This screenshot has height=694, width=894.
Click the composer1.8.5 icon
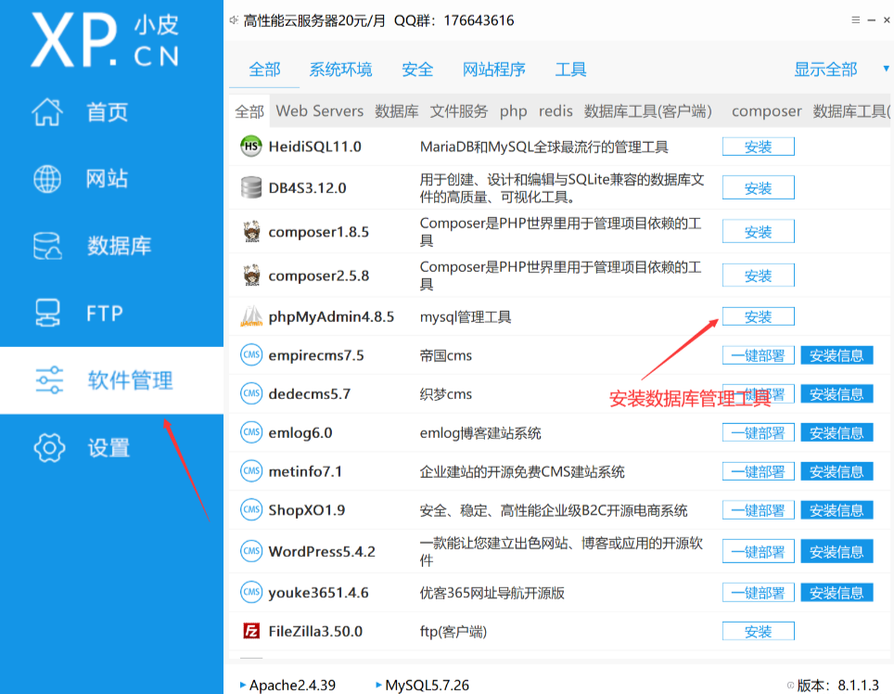pyautogui.click(x=251, y=232)
